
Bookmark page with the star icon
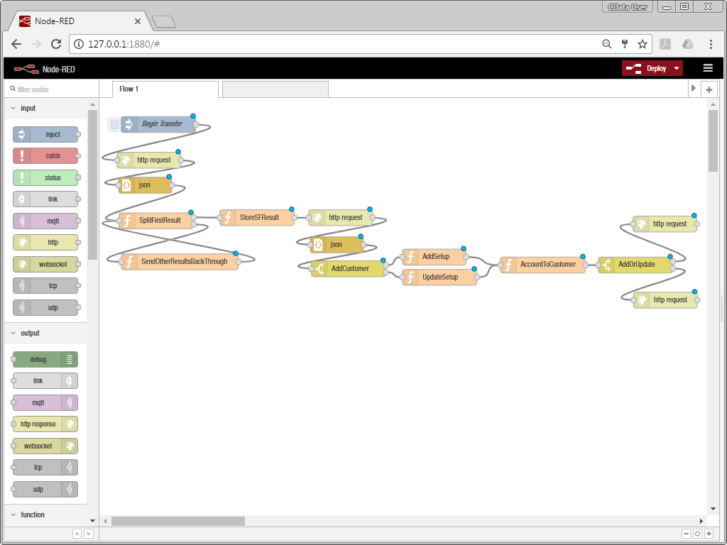coord(642,44)
